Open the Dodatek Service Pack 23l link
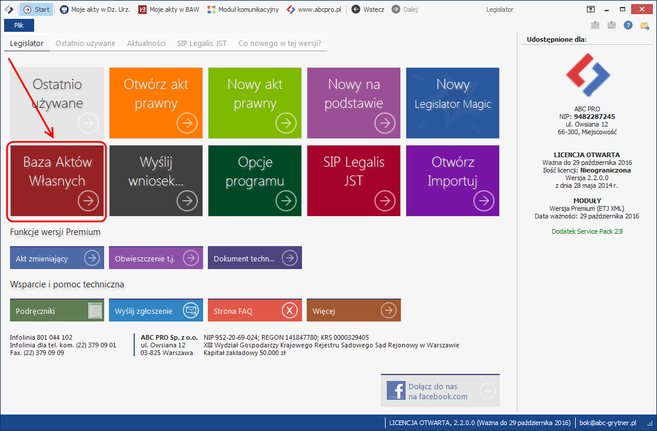Screen dimensions: 657x431 coord(587,231)
